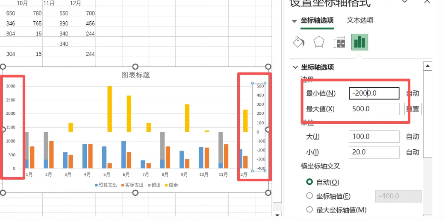Click the gray 超出 bar for 2月
445x221 pixels.
(x=46, y=145)
